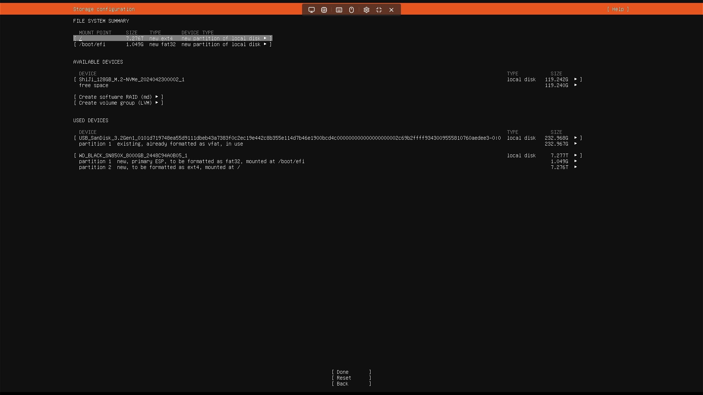Open partition 1 fat32 ESP arrow
The width and height of the screenshot is (703, 395).
[576, 161]
